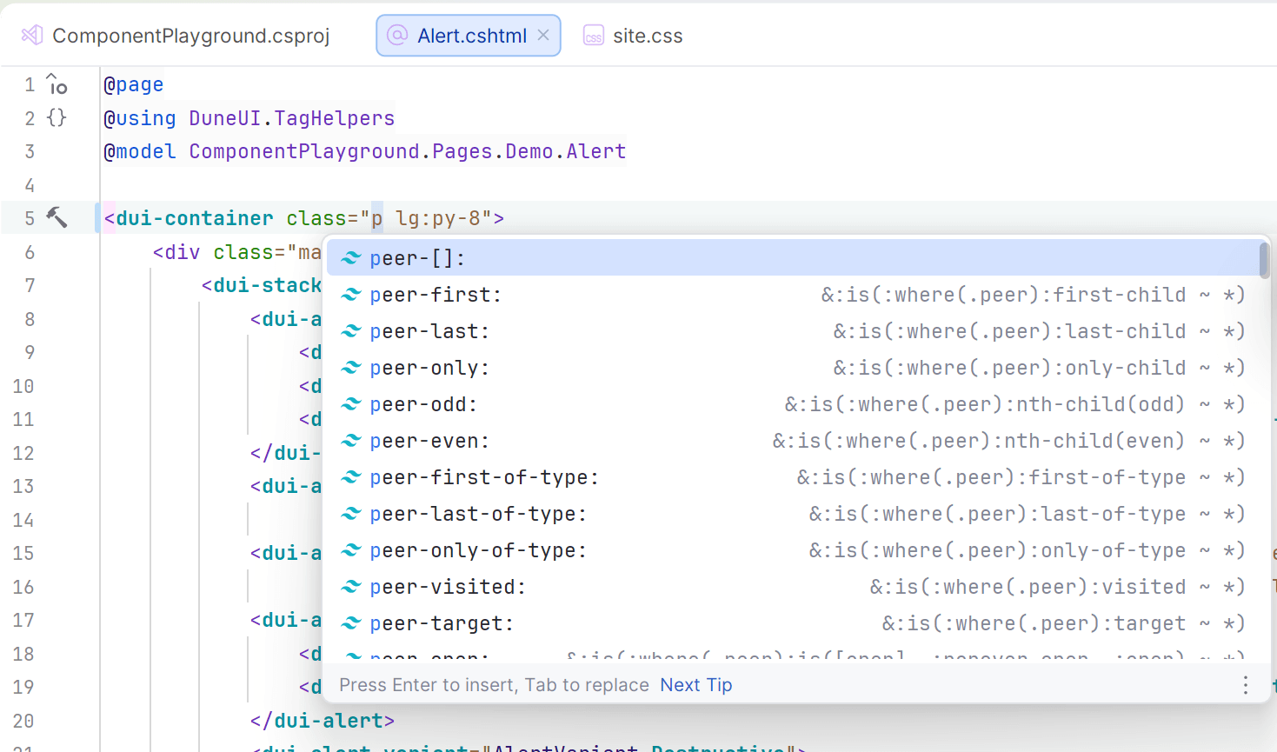The image size is (1277, 752).
Task: Click the CSS file icon beside site.css
Action: 593,36
